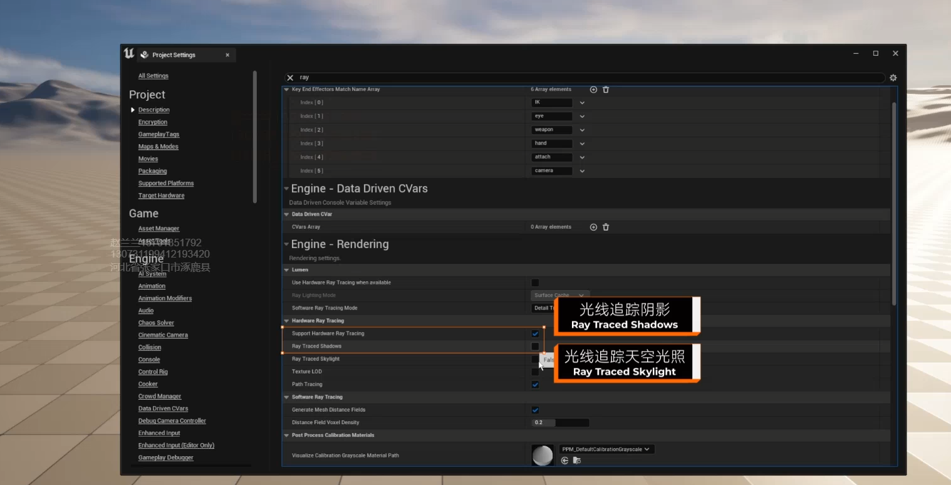This screenshot has height=485, width=951.
Task: Add element to Key End Effectors array
Action: (593, 90)
